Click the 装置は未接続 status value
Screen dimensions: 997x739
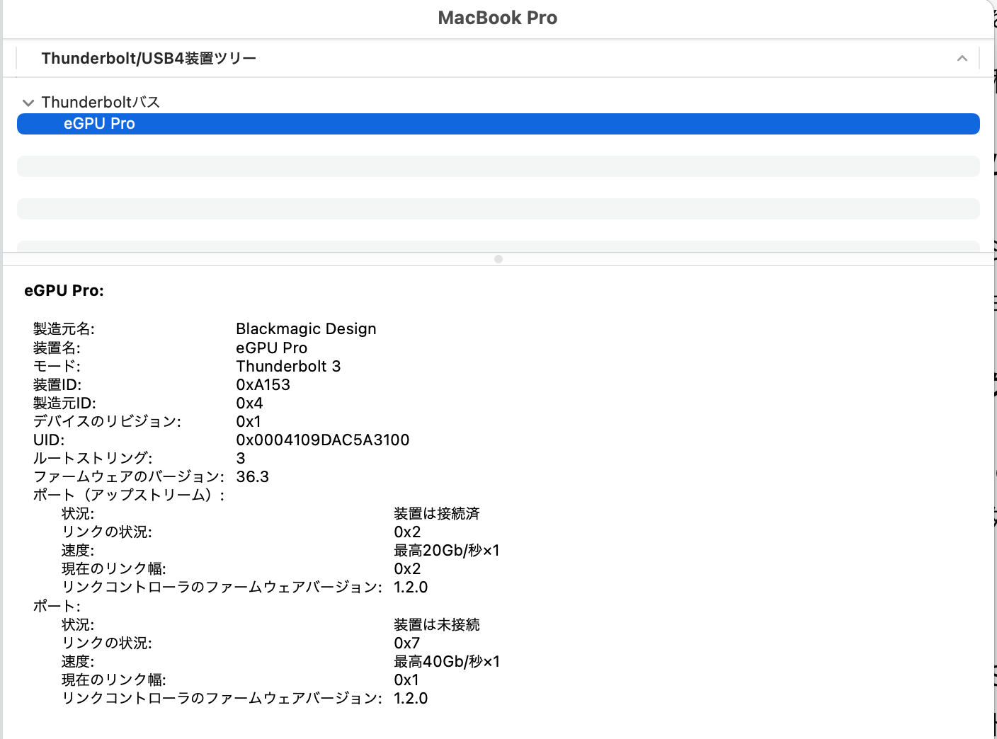(437, 625)
